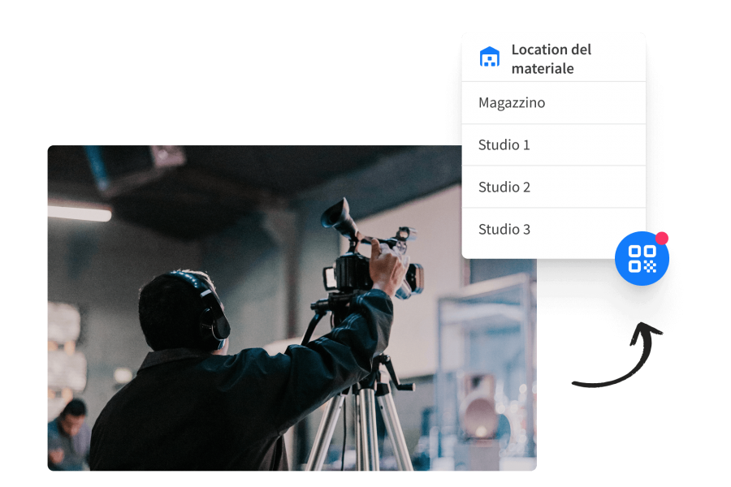Tap the blue QR code scan button

(642, 258)
